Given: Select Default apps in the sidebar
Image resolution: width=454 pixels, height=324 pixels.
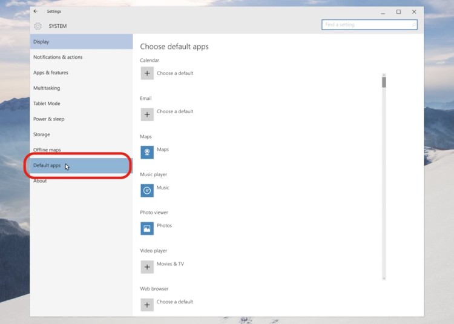Looking at the screenshot, I should coord(81,165).
